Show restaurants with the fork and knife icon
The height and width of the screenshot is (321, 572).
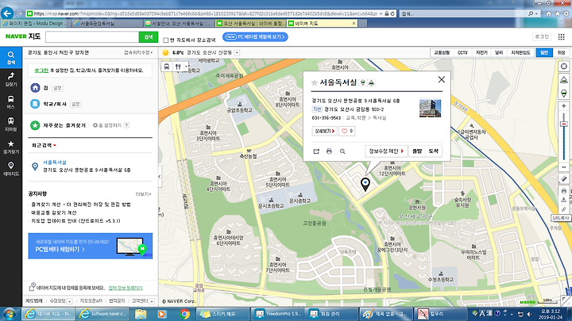pyautogui.click(x=178, y=67)
